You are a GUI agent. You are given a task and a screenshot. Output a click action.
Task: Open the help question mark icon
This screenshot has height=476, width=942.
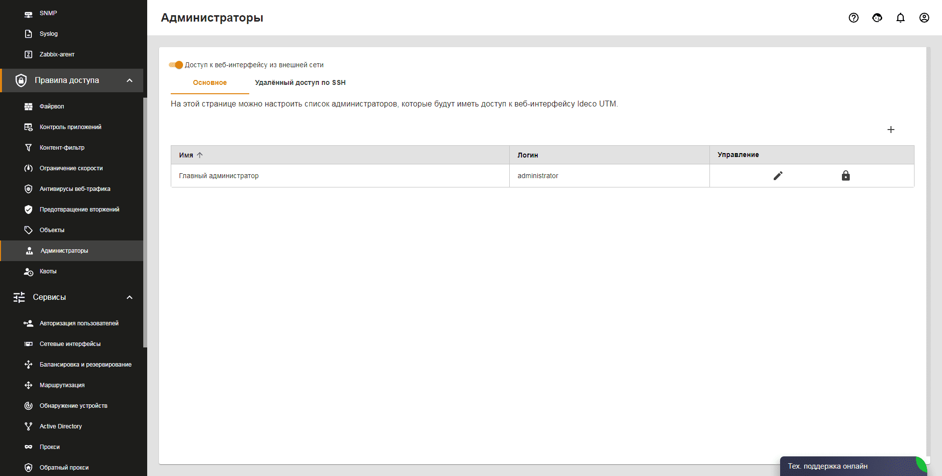pyautogui.click(x=854, y=18)
